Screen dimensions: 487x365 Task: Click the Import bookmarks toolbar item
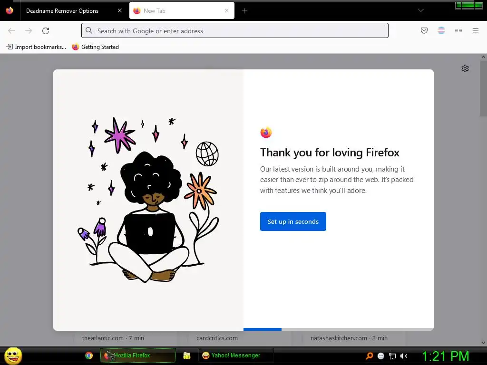tap(36, 47)
